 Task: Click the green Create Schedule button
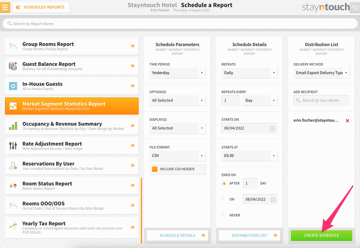click(x=321, y=236)
